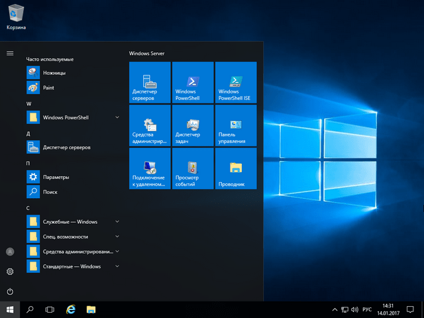Open Internet Explorer from the taskbar
424x318 pixels.
coord(70,309)
